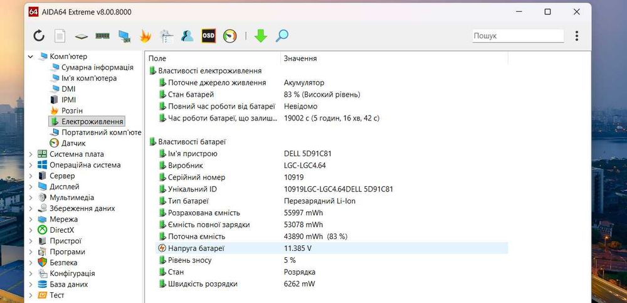Click the user account toolbar icon

187,36
